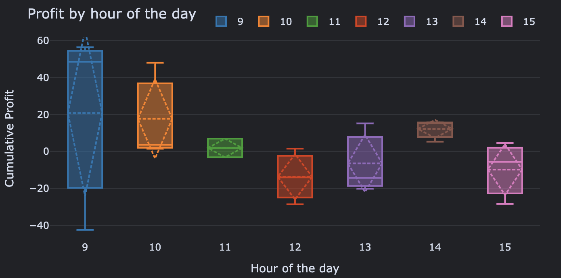Click the brown box plot for hour 14
The image size is (561, 278).
pos(435,130)
